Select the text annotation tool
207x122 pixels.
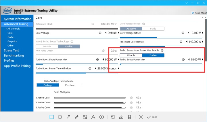[x=93, y=117]
